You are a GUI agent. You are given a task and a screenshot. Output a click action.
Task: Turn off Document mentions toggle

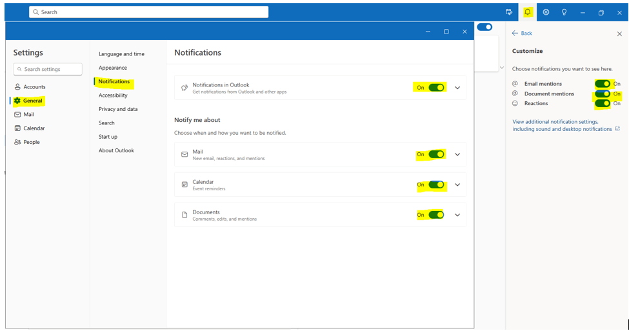click(x=603, y=94)
